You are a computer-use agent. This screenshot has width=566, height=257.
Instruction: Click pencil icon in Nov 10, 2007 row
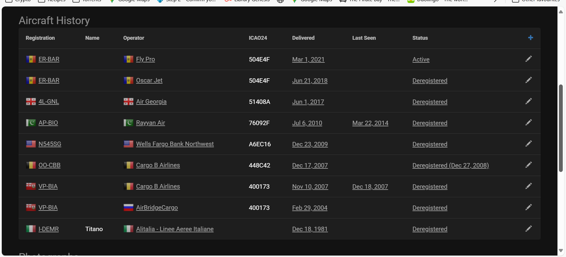pyautogui.click(x=528, y=186)
